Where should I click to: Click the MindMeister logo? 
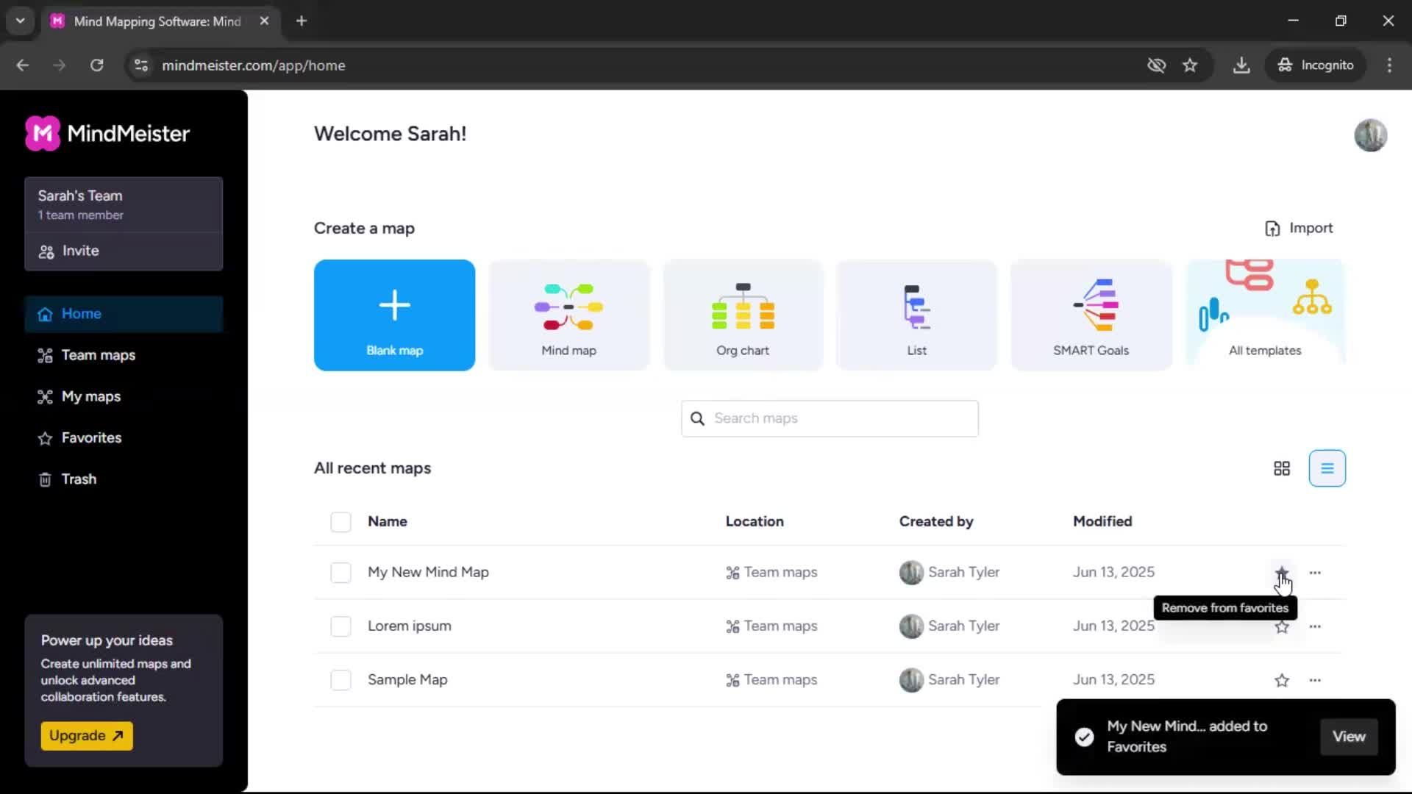pyautogui.click(x=107, y=133)
